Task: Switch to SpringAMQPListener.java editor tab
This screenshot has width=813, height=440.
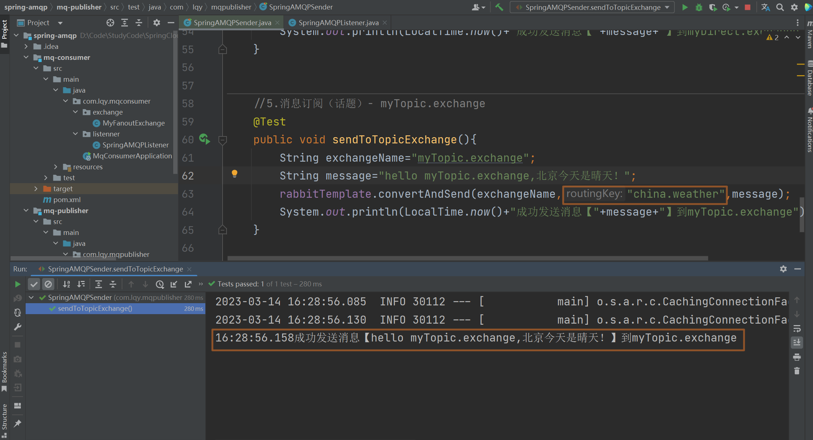Action: [x=338, y=23]
